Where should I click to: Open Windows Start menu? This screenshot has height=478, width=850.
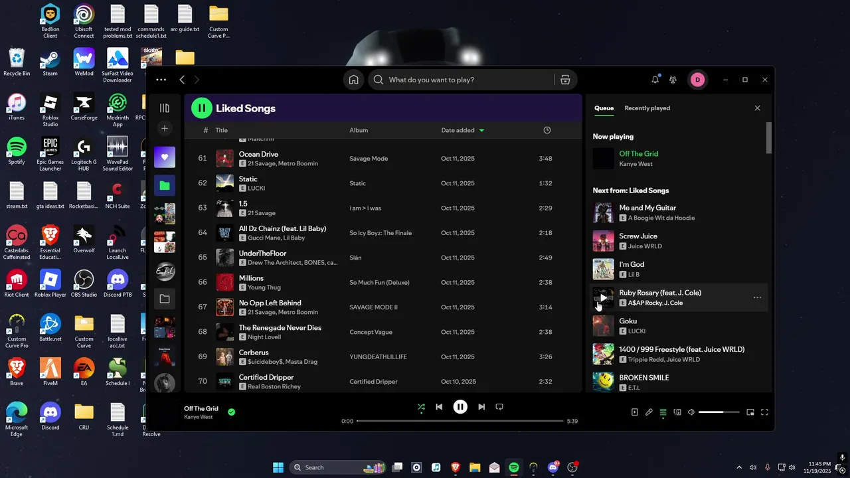click(278, 467)
